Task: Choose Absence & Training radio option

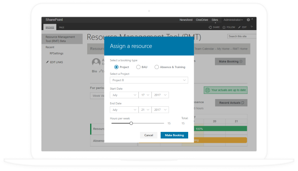Action: click(157, 67)
